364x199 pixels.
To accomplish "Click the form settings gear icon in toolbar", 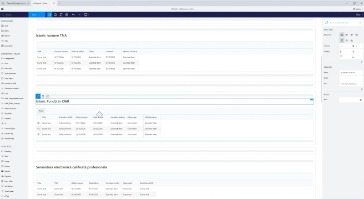I will click(x=66, y=15).
